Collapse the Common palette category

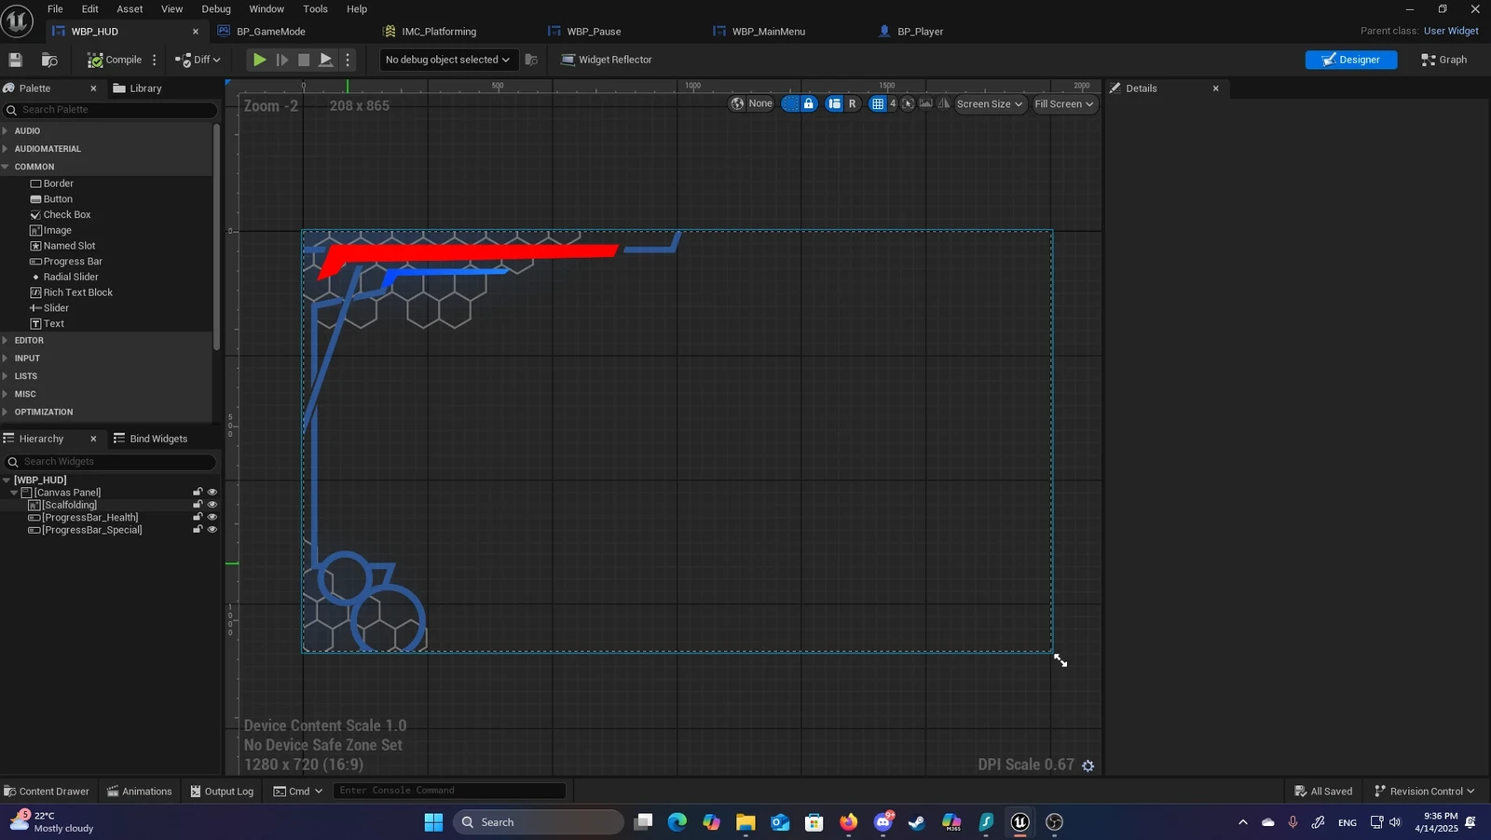pos(6,167)
